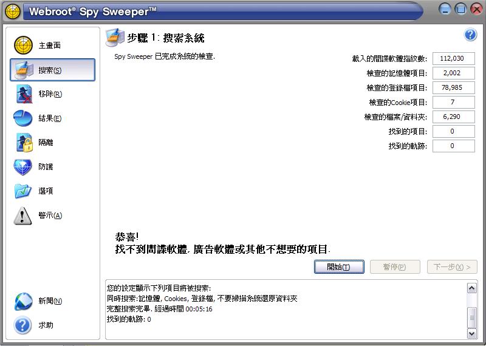Close the Spy Sweeper window

(477, 9)
